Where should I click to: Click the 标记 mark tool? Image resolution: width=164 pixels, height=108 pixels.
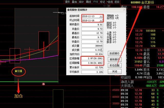(102, 2)
